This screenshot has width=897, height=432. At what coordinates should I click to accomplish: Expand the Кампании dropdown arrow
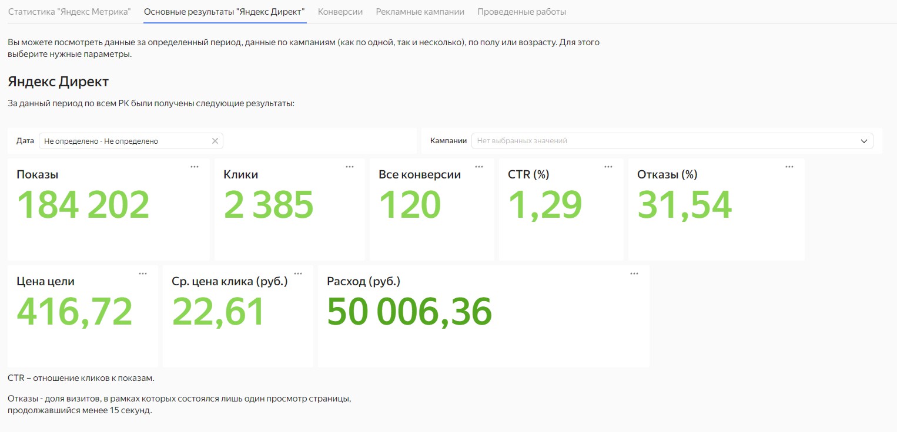pos(864,141)
